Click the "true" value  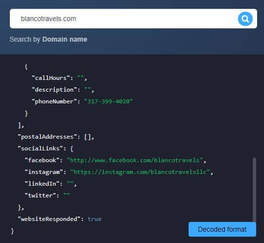click(95, 219)
